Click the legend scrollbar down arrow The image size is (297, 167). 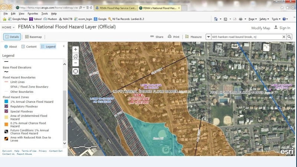pyautogui.click(x=65, y=143)
